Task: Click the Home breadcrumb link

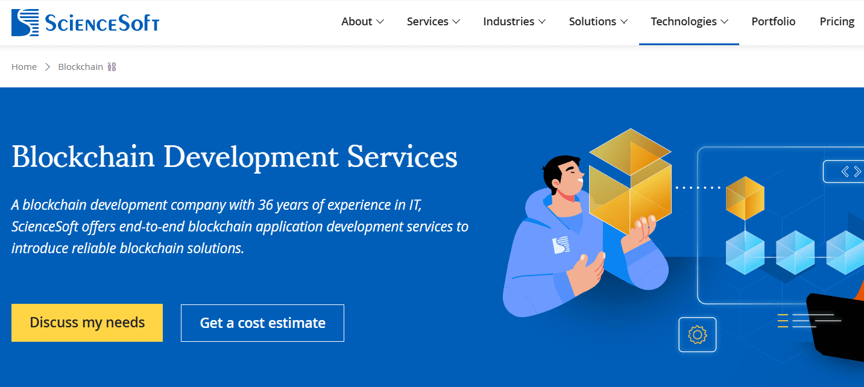Action: (x=24, y=67)
